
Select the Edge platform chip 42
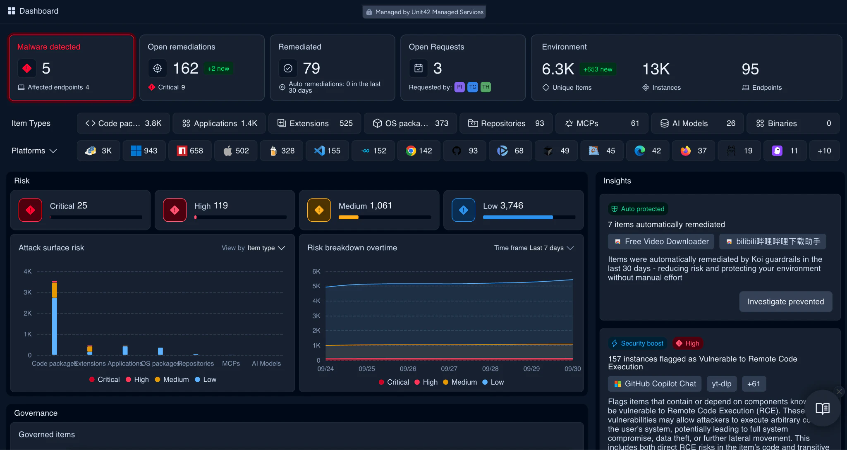pyautogui.click(x=648, y=151)
